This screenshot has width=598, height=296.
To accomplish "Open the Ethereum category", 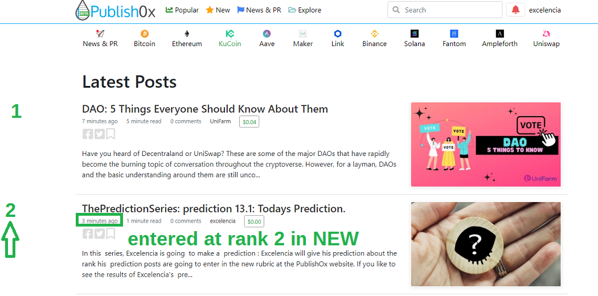I will coord(186,39).
